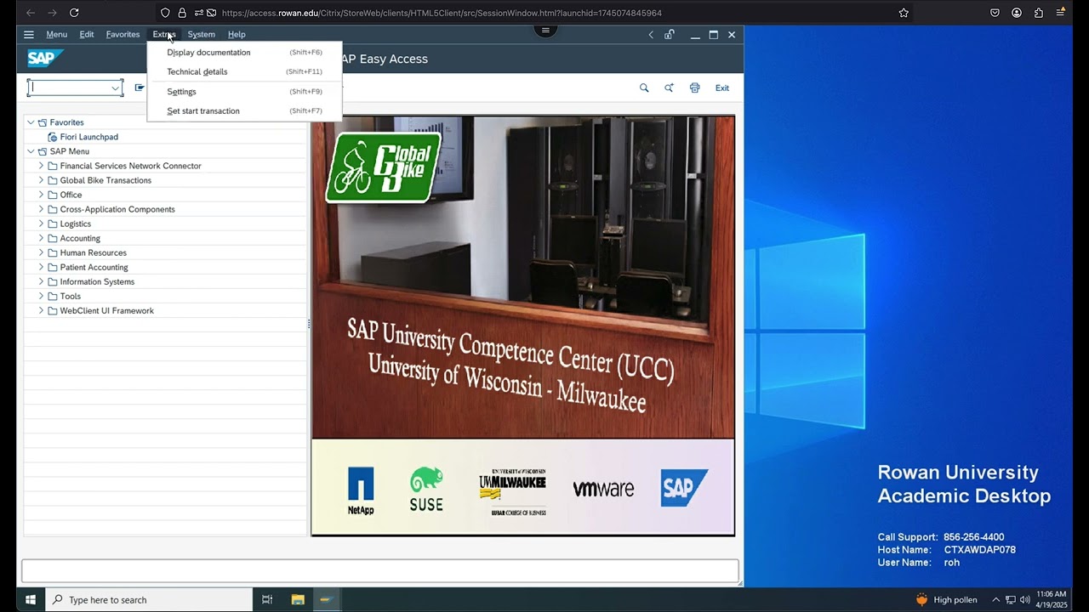Click the Global Bike logo image
The width and height of the screenshot is (1089, 612).
pyautogui.click(x=384, y=167)
